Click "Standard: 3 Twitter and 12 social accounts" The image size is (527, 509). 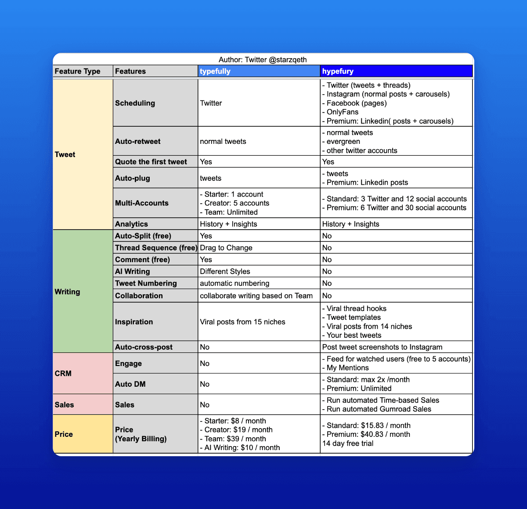pos(394,199)
